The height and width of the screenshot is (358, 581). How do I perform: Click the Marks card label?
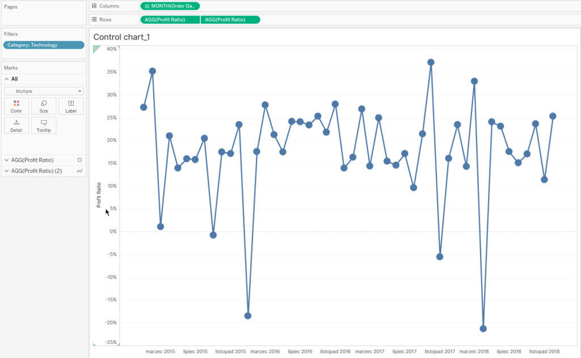pyautogui.click(x=11, y=67)
